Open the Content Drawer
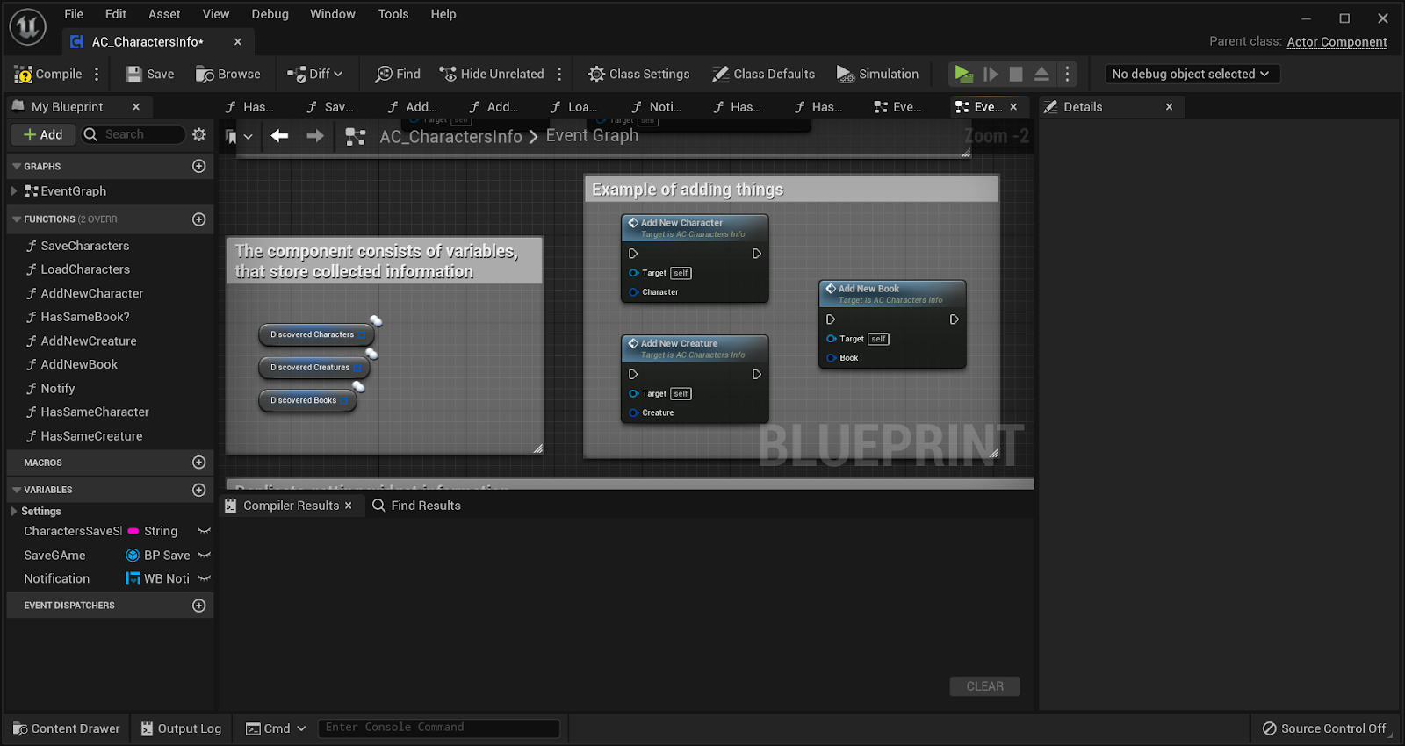 click(67, 728)
